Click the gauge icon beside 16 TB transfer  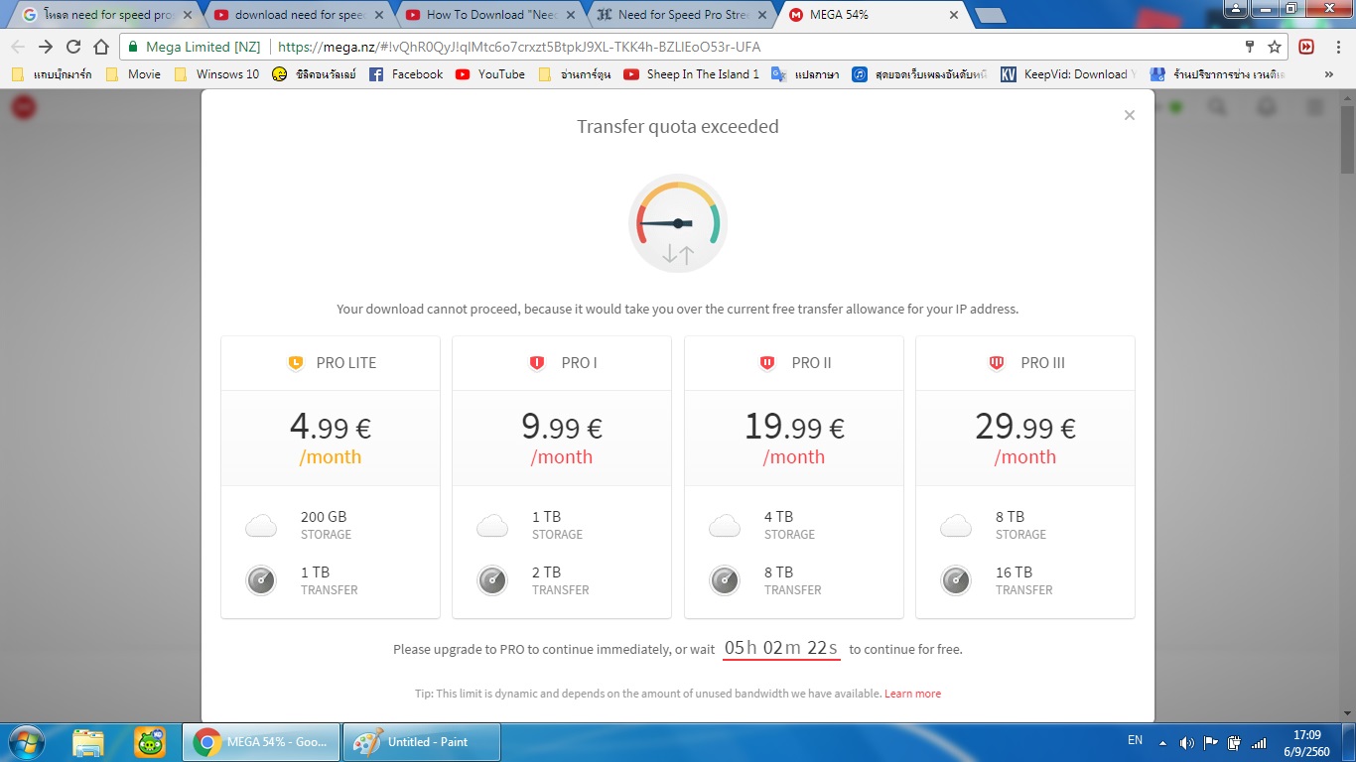click(956, 579)
